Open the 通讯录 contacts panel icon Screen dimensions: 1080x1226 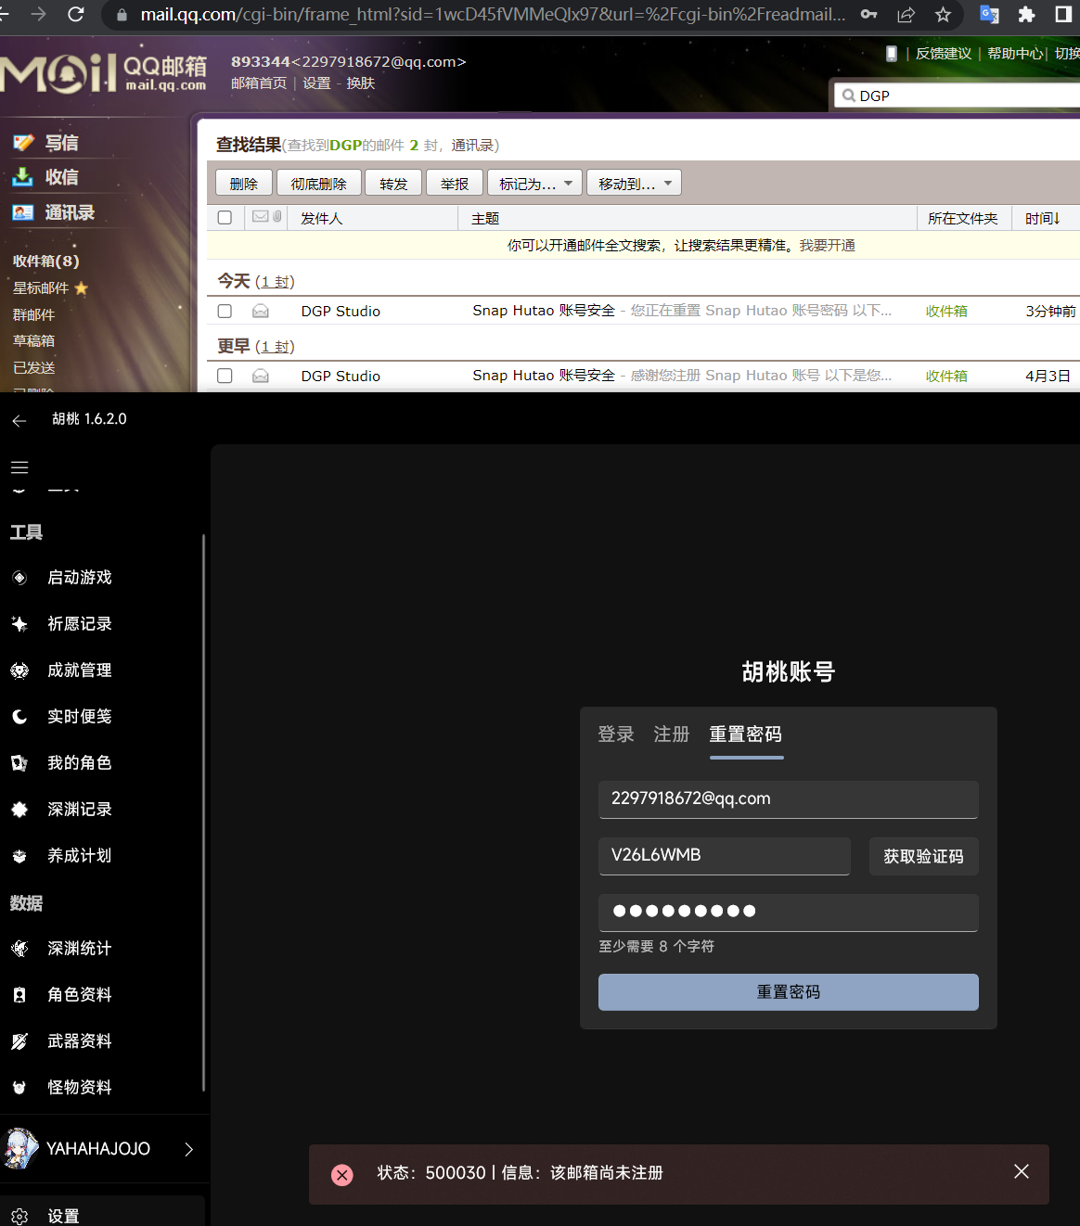[22, 212]
